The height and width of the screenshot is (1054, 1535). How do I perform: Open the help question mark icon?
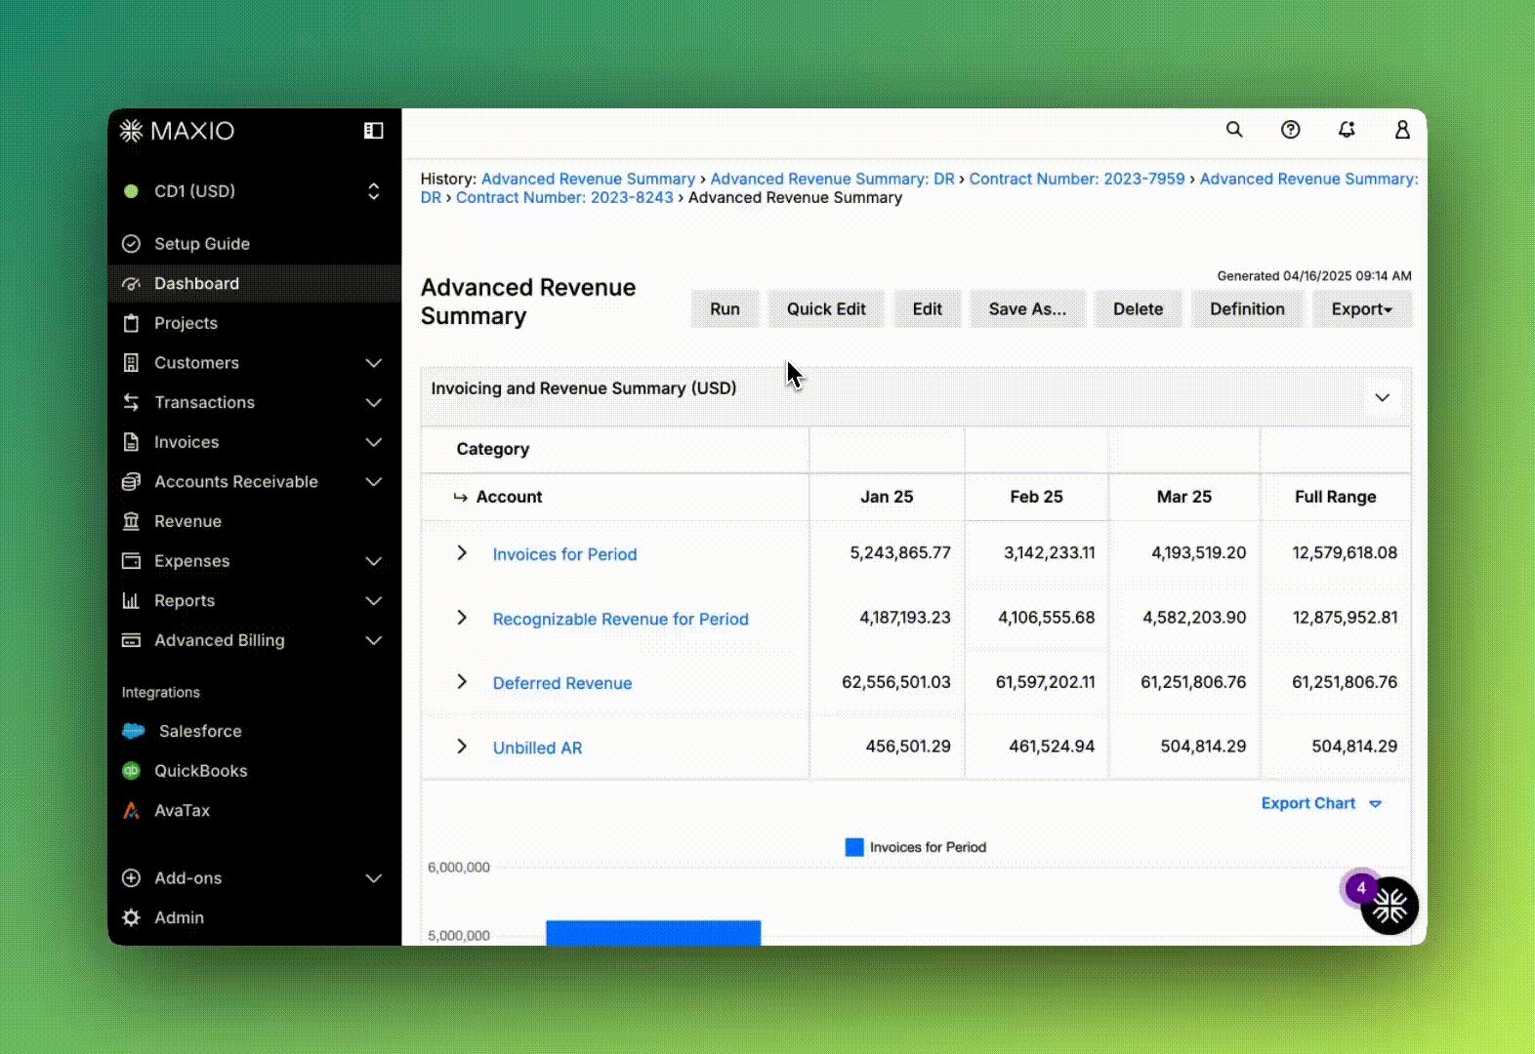pyautogui.click(x=1290, y=130)
